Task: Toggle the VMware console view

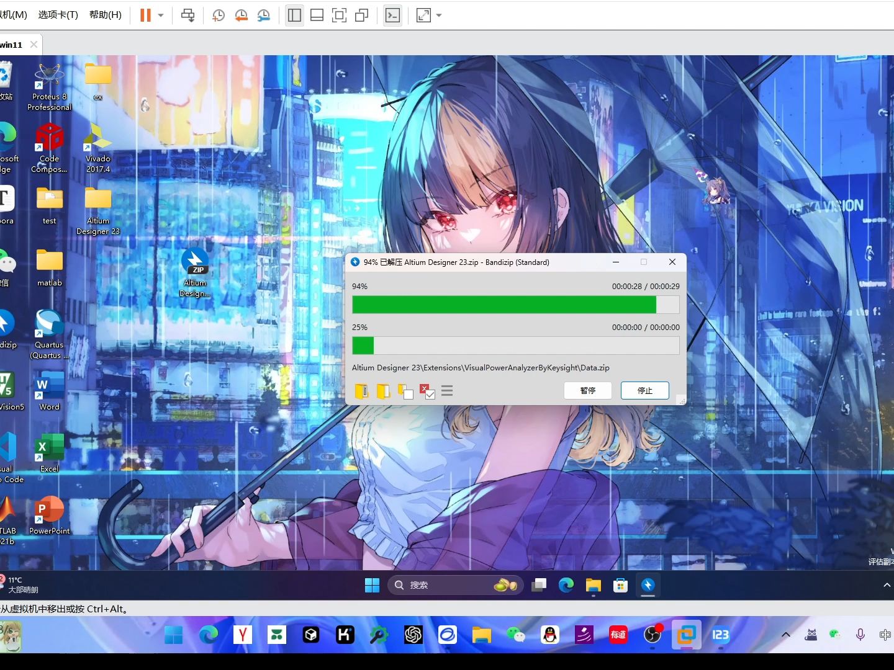Action: [392, 15]
